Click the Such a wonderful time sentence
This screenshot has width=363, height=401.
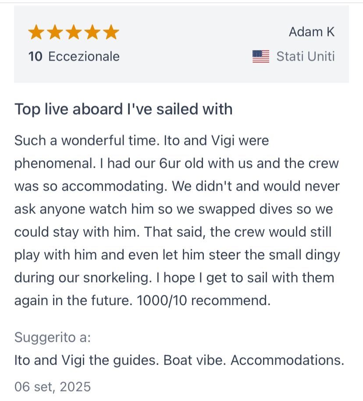(87, 141)
